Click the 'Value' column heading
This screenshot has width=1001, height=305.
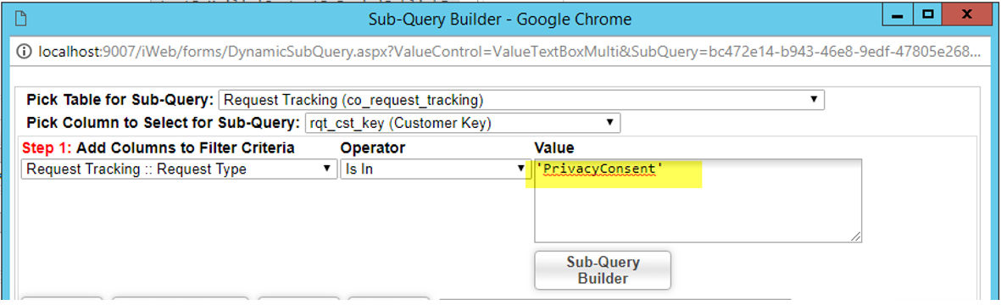pos(554,148)
